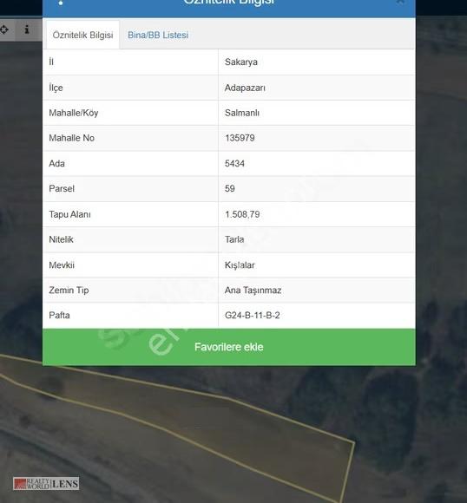Image resolution: width=467 pixels, height=503 pixels.
Task: Click the Adapazarı value in İlçe row
Action: click(245, 88)
